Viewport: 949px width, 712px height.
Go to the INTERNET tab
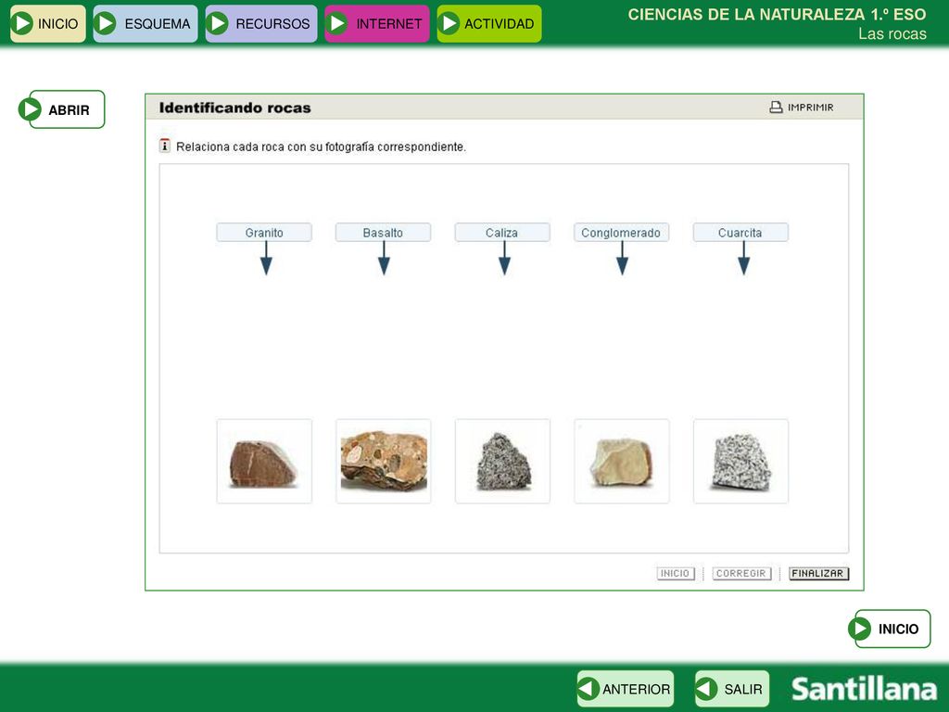pyautogui.click(x=377, y=23)
